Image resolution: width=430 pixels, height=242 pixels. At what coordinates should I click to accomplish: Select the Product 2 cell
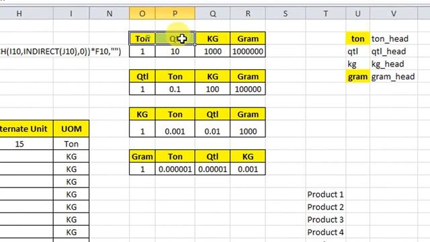pyautogui.click(x=325, y=207)
